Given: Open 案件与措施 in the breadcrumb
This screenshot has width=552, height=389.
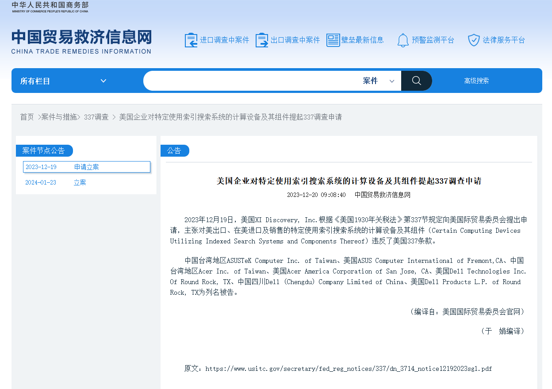Looking at the screenshot, I should [59, 117].
